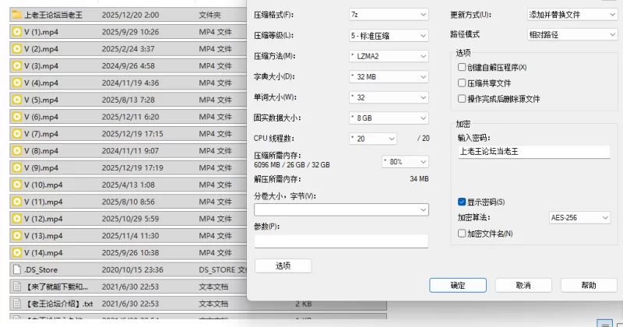The width and height of the screenshot is (623, 327).
Task: Open the 分卷大小 dropdown
Action: click(x=341, y=209)
